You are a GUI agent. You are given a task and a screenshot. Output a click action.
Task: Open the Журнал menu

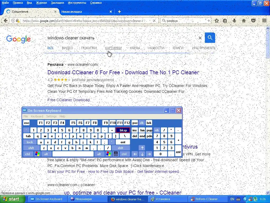click(41, 3)
